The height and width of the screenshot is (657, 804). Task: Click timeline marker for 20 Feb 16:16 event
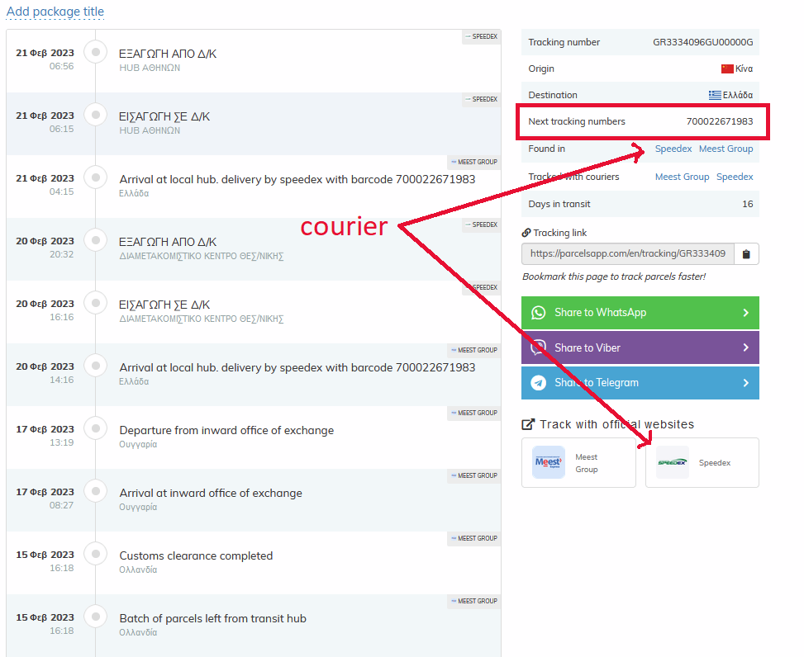tap(95, 303)
